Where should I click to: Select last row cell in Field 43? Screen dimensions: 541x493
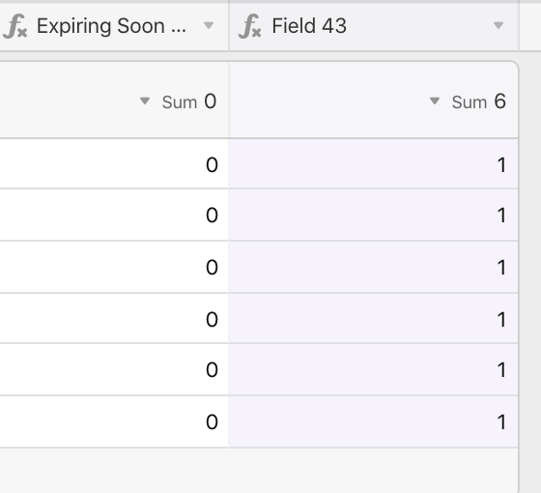(x=373, y=421)
